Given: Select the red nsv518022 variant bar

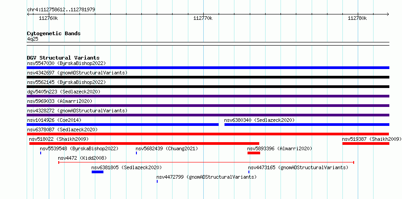Looking at the screenshot, I should pyautogui.click(x=145, y=143).
